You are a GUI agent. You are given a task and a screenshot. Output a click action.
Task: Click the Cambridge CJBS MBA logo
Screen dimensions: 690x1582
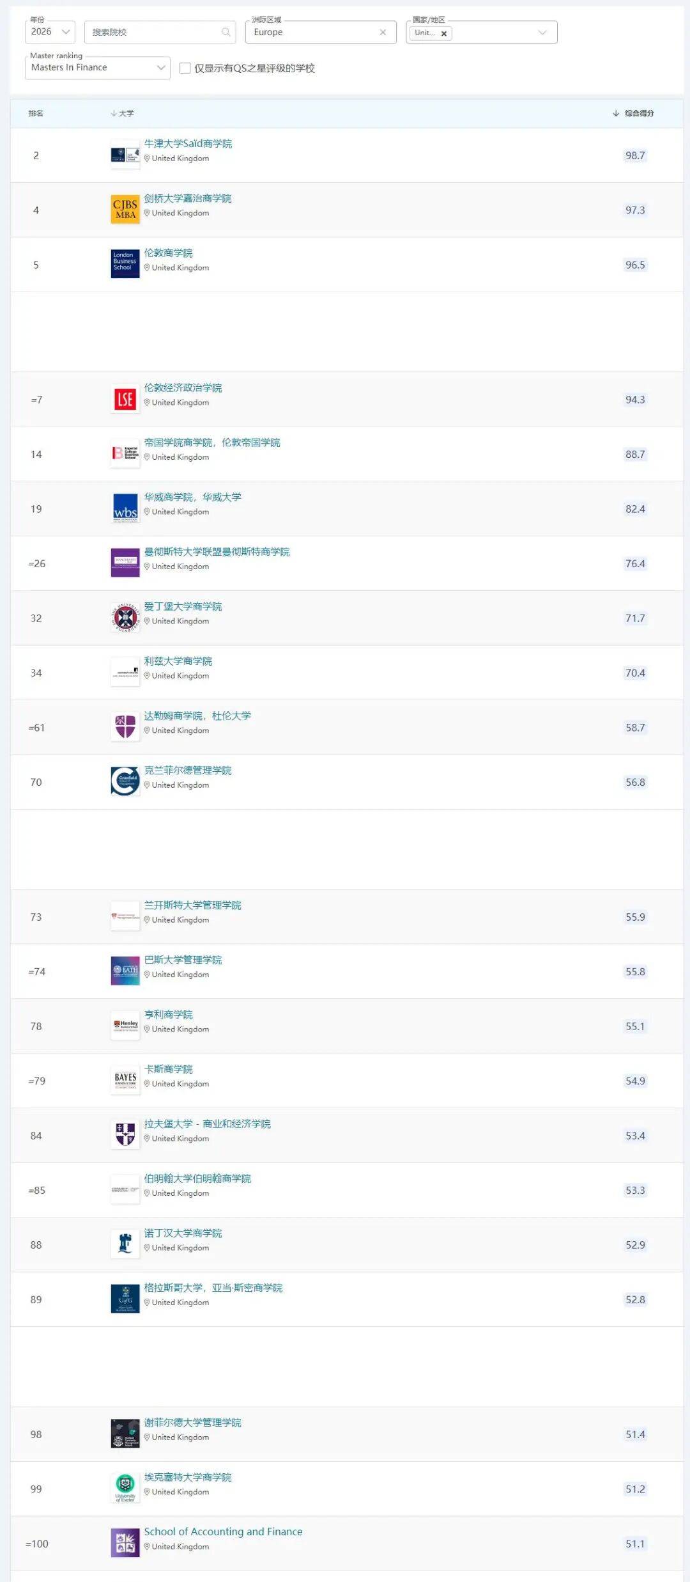tap(125, 210)
